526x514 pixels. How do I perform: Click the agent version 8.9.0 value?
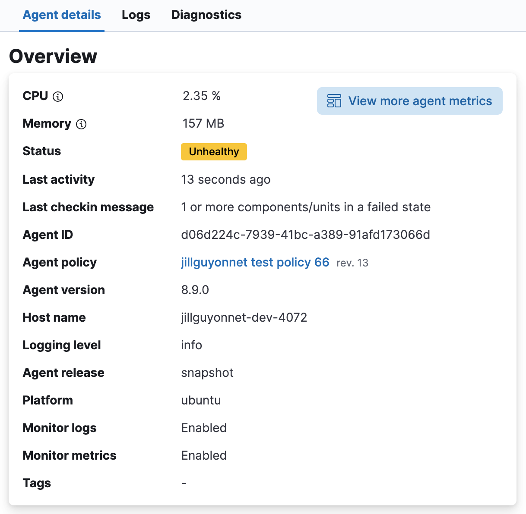tap(195, 290)
